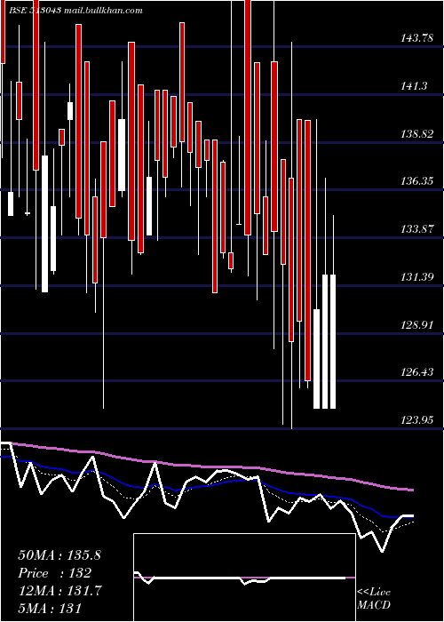
Task: Click the 50MA : 135.8 readout
Action: coord(59,555)
